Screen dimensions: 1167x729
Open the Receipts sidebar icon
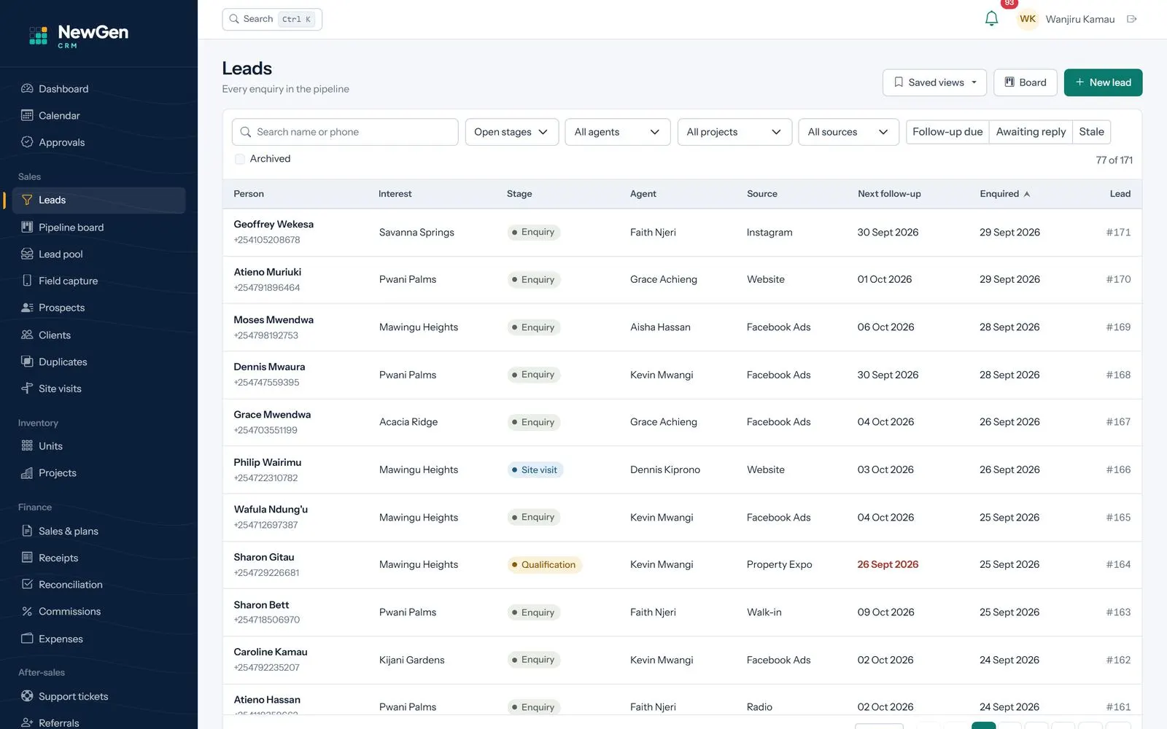[27, 558]
